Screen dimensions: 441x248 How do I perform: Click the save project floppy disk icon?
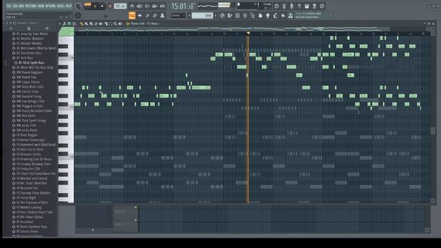(x=307, y=6)
